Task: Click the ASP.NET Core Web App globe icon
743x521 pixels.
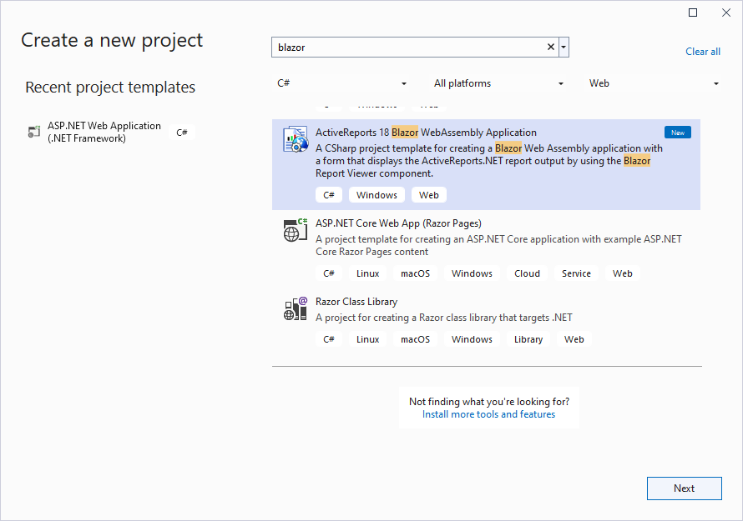Action: point(296,230)
